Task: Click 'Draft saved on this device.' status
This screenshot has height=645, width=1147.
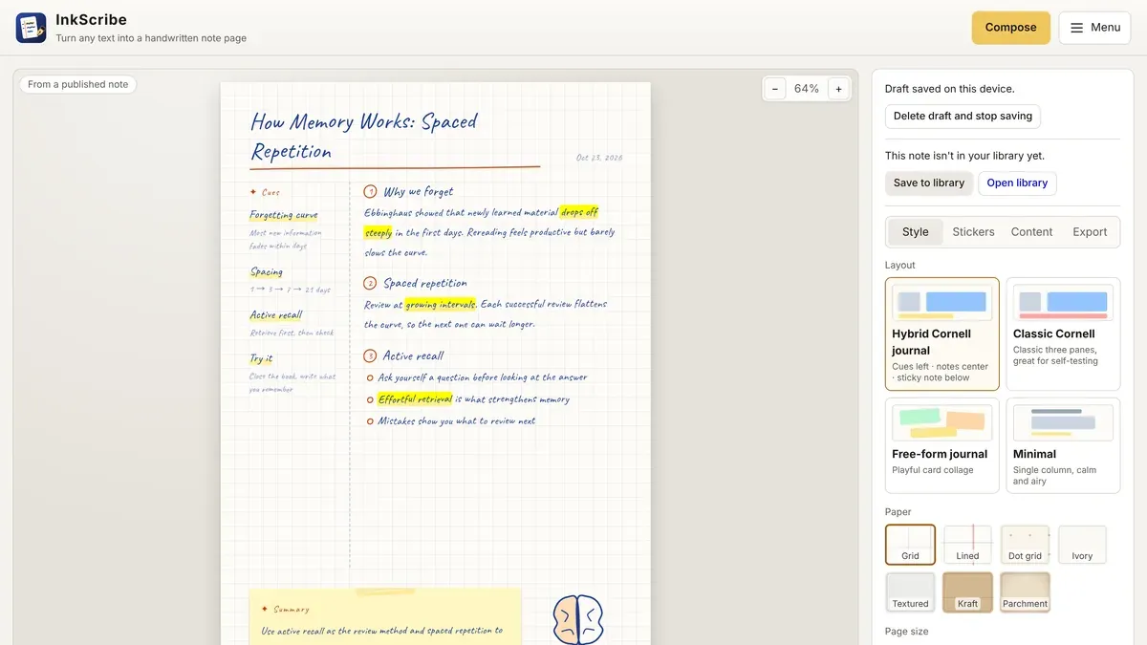Action: 950,89
